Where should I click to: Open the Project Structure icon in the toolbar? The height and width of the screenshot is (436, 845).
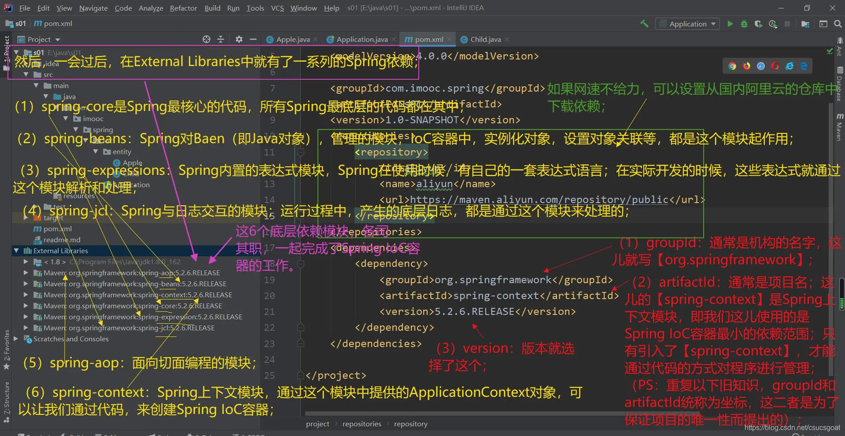click(x=805, y=24)
